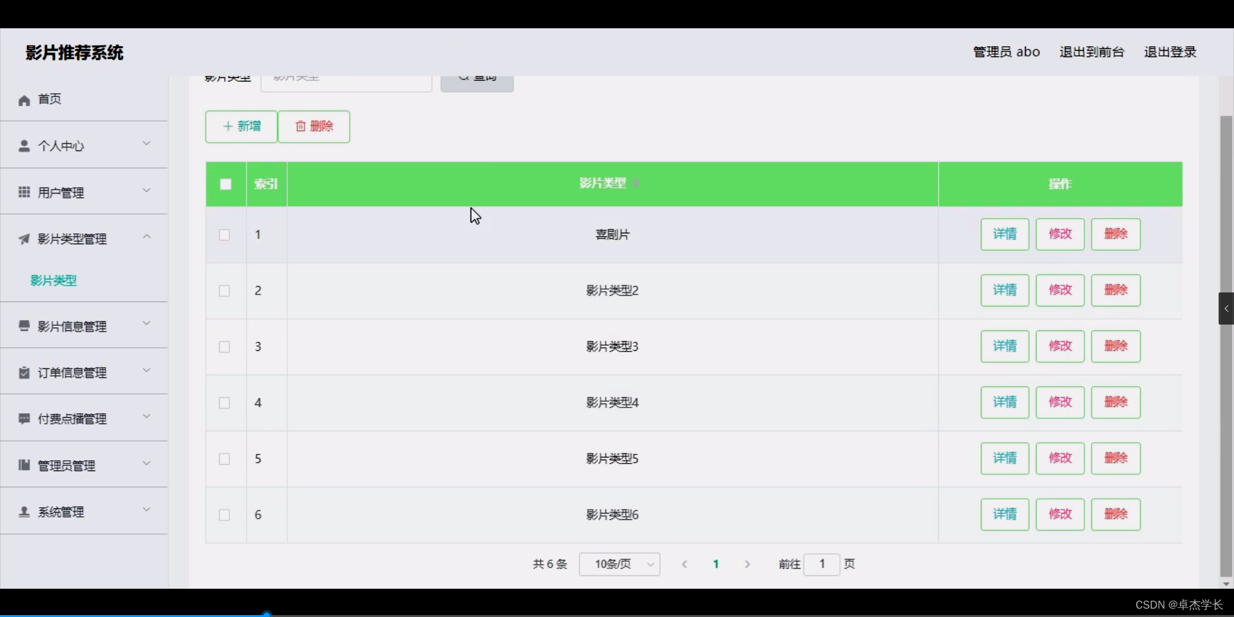Collapse the 影片类型管理 submenu

pyautogui.click(x=147, y=237)
